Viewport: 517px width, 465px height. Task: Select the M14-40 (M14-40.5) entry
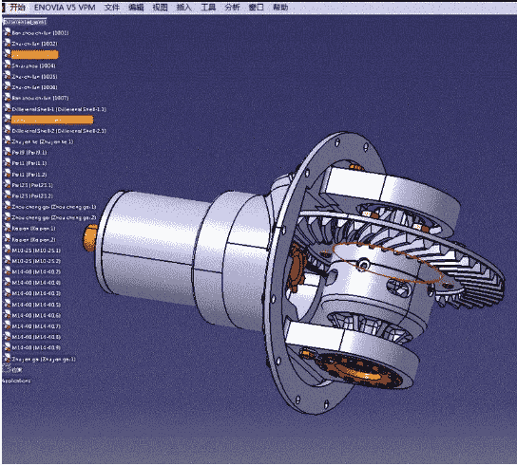pos(36,305)
